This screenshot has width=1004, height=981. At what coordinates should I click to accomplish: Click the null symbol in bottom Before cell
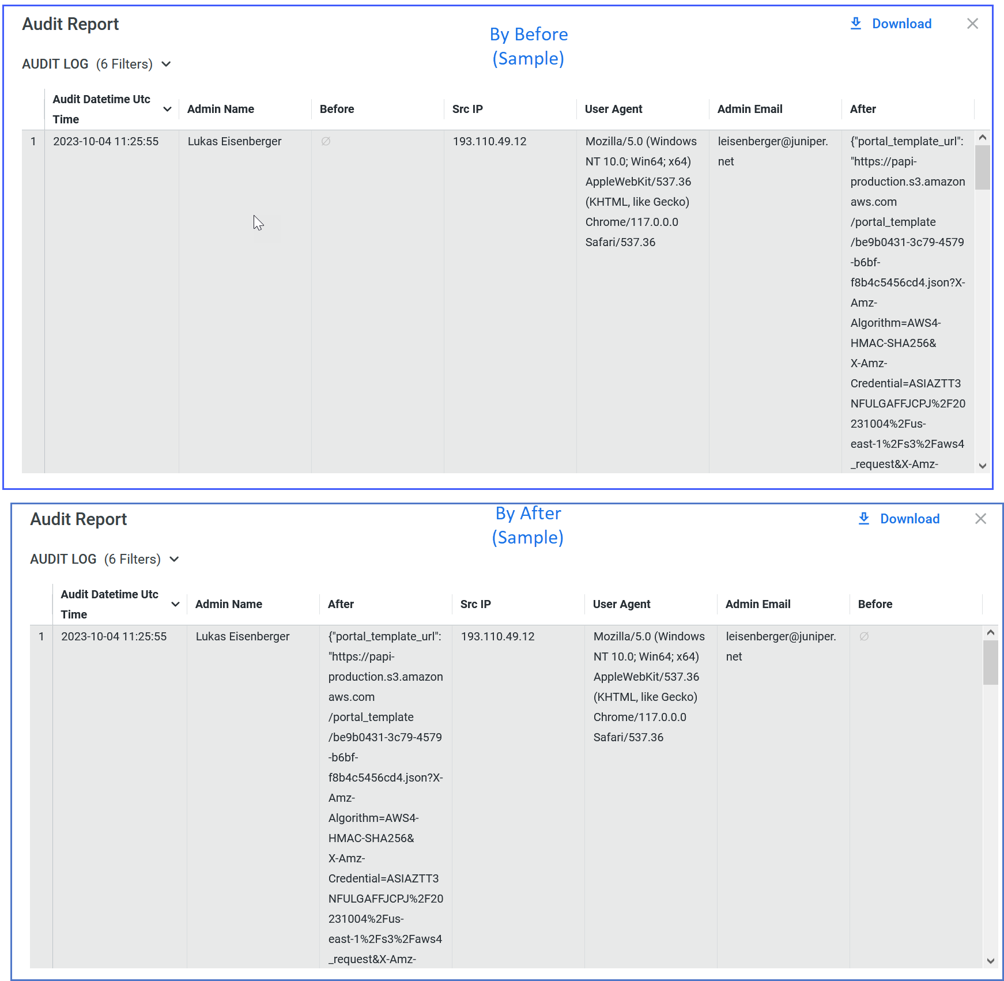864,636
